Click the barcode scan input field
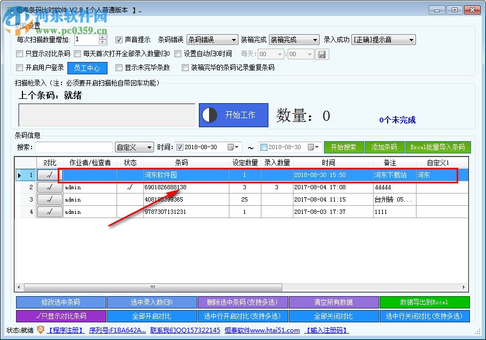The image size is (486, 340). 106,115
